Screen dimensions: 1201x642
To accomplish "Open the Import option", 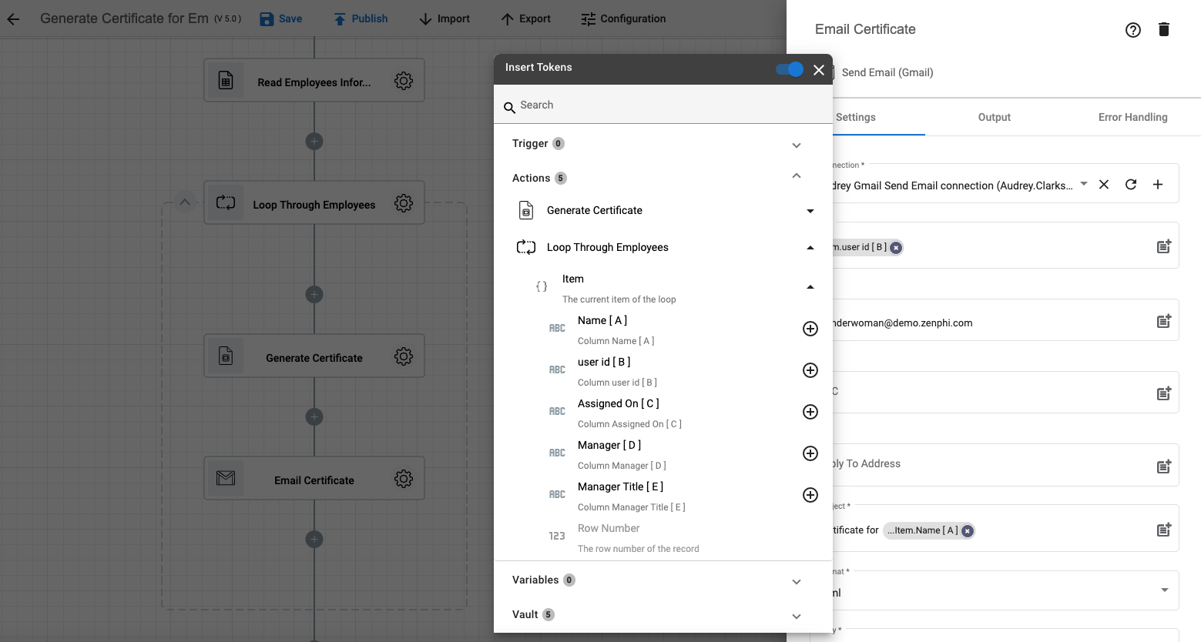I will tap(445, 18).
